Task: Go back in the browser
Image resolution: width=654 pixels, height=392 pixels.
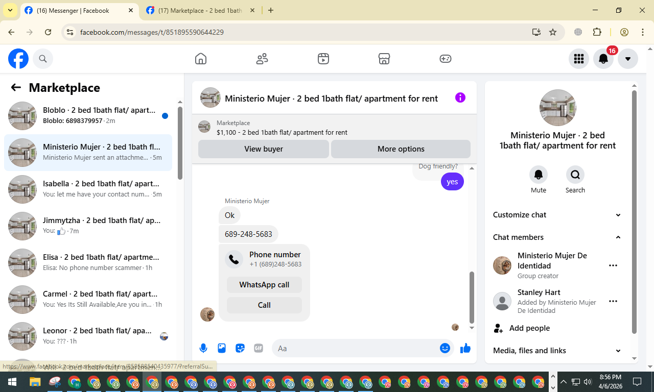Action: tap(11, 32)
